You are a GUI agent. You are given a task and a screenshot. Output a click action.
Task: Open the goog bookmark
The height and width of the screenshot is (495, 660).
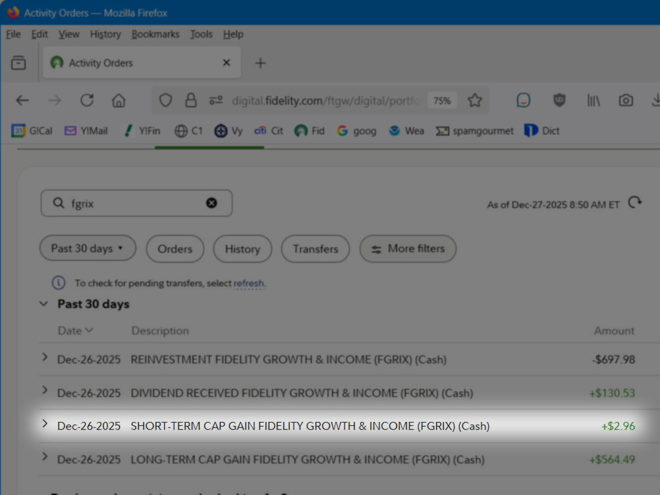tap(356, 131)
